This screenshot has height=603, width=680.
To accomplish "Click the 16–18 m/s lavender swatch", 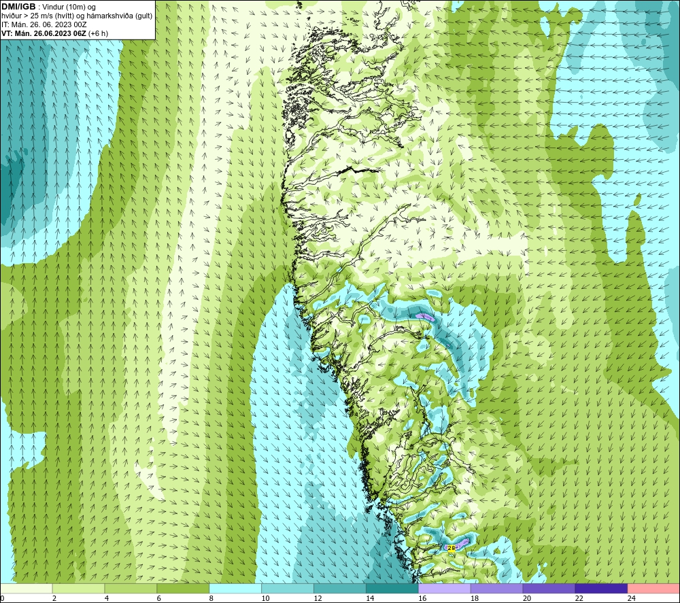I will tap(445, 589).
